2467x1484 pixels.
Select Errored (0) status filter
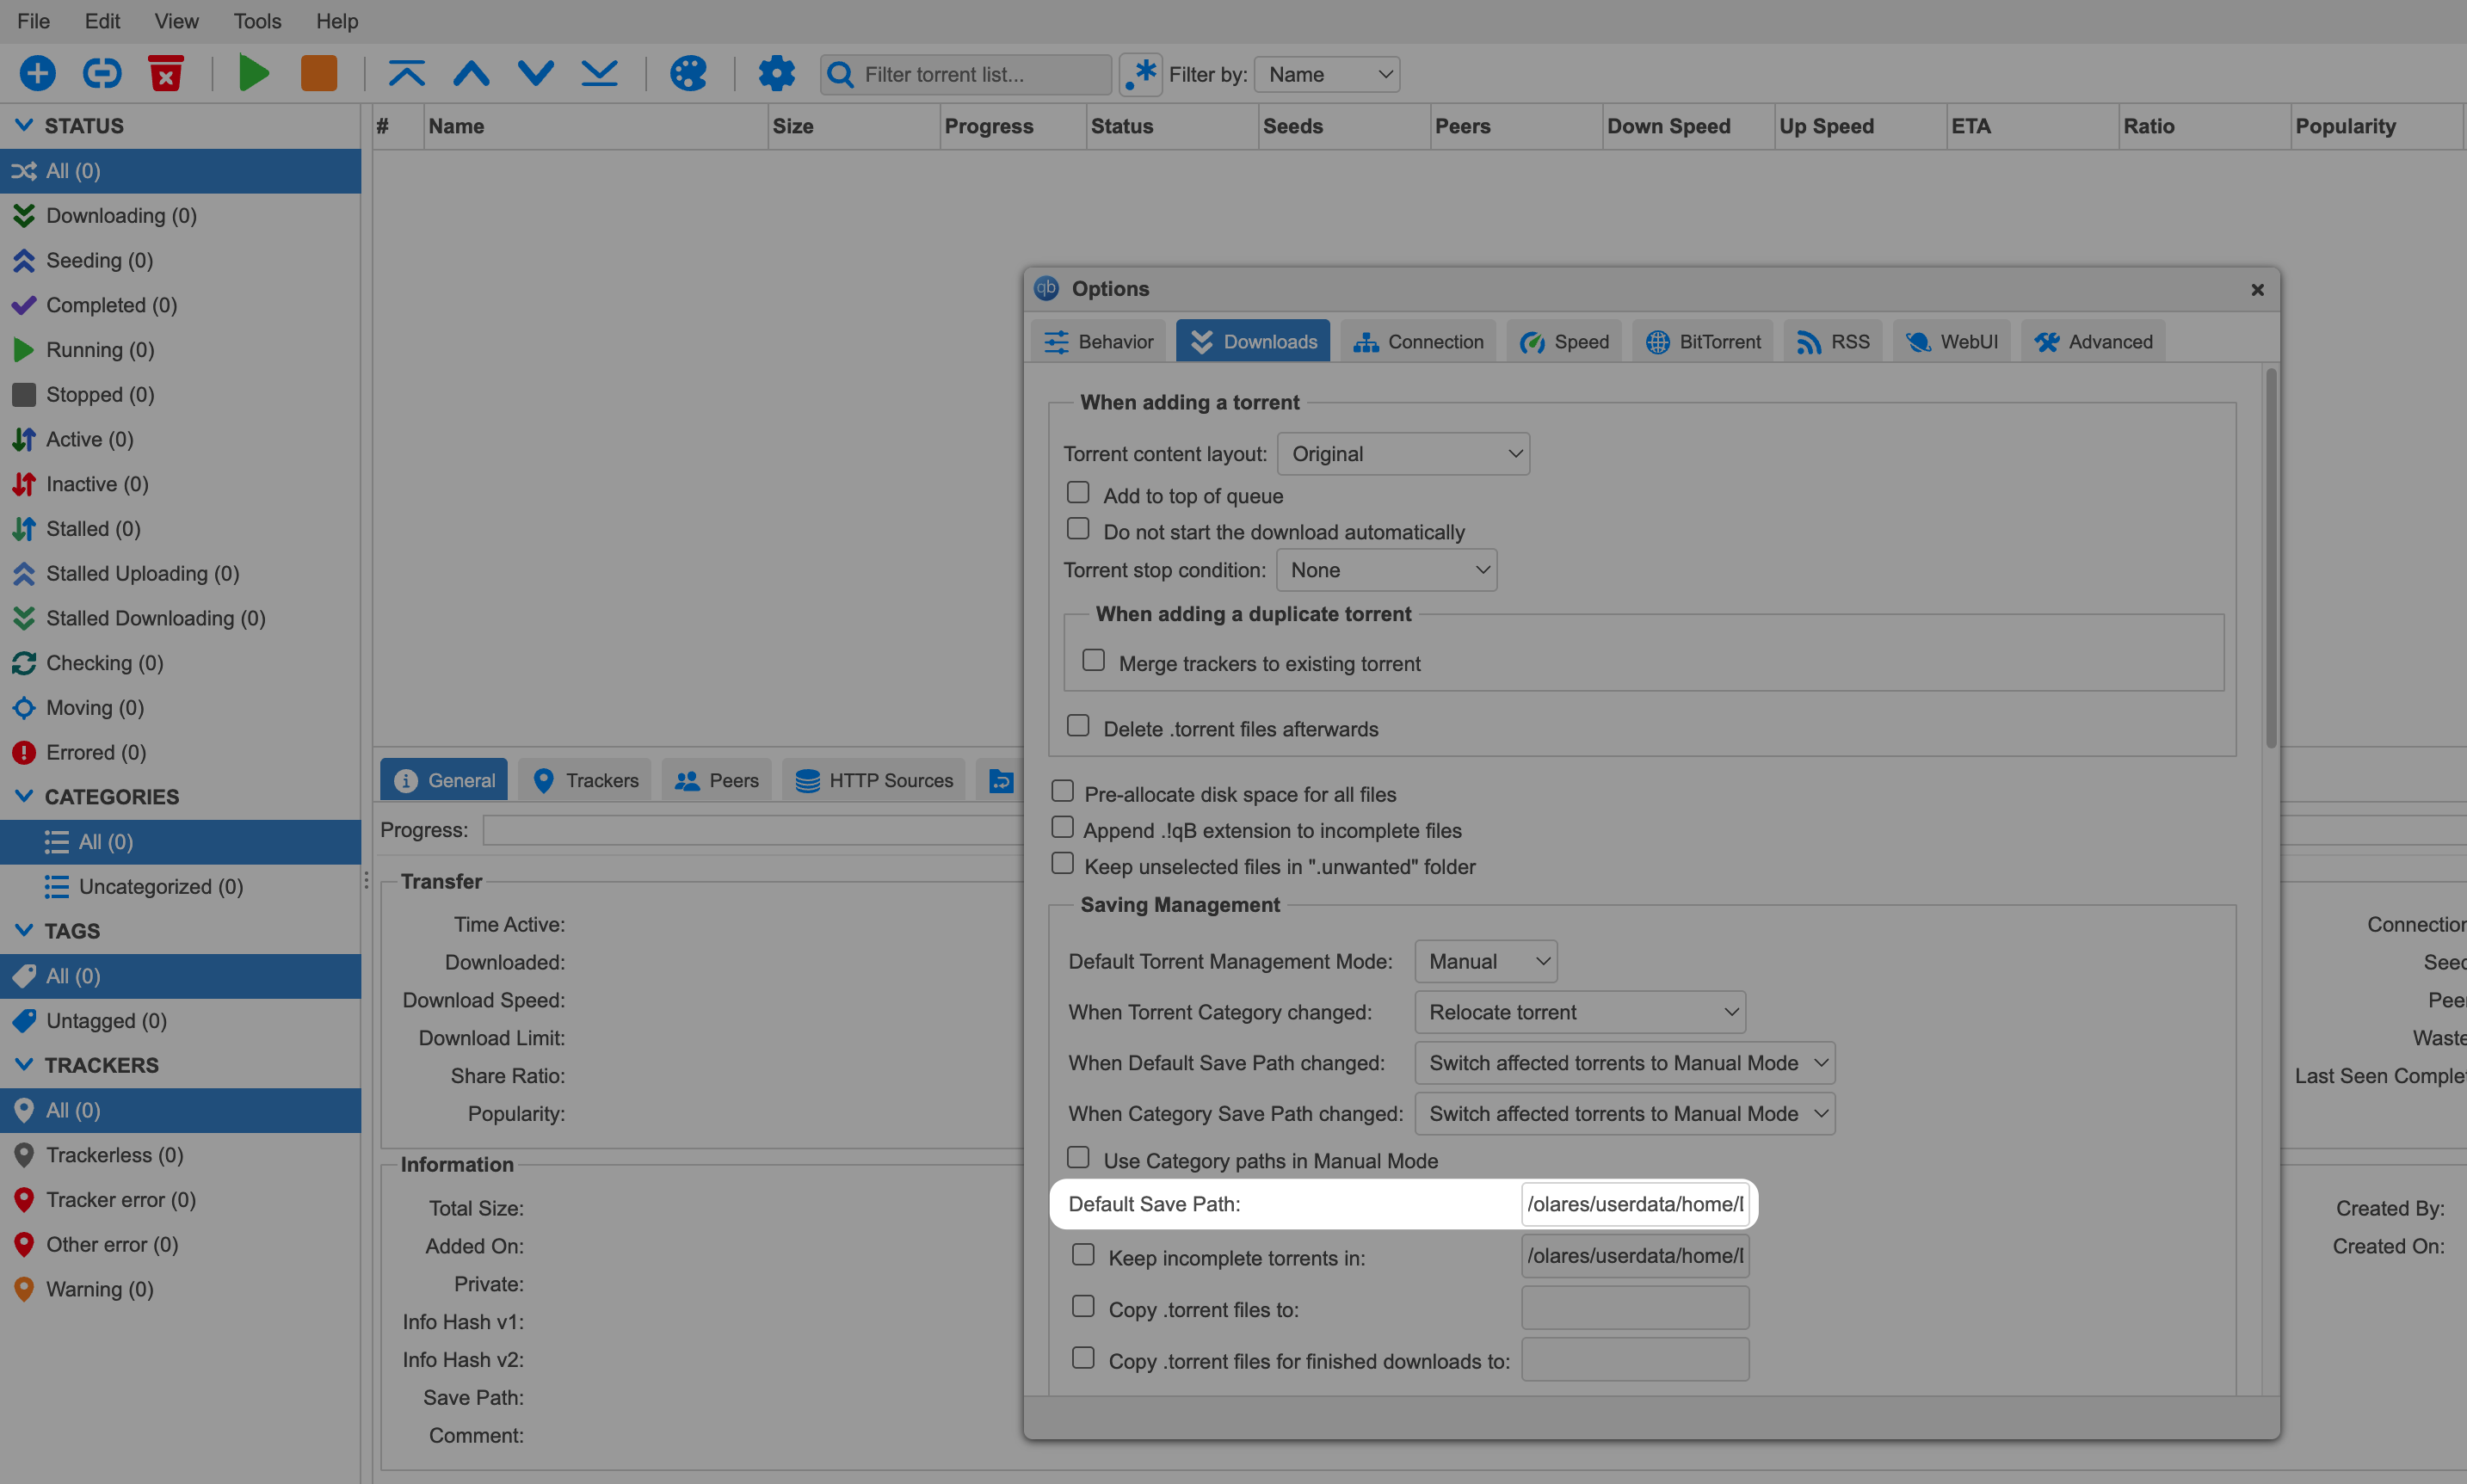180,753
